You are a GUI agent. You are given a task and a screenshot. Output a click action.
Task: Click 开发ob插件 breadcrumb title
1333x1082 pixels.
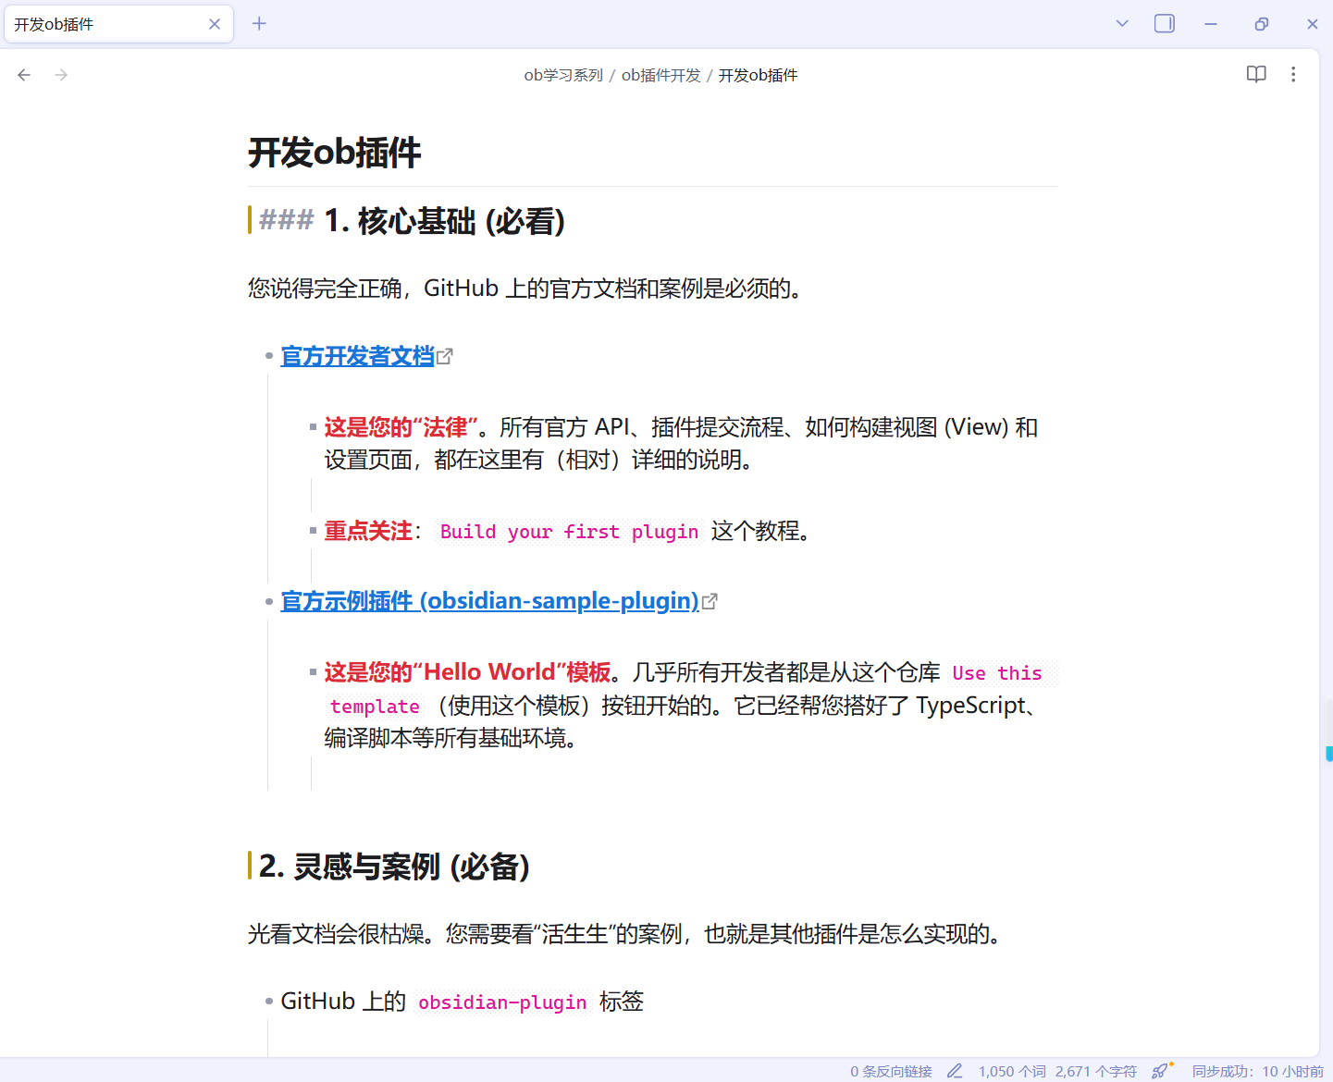758,76
